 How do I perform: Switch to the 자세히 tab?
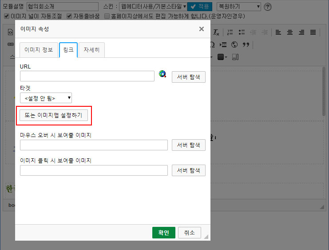92,50
